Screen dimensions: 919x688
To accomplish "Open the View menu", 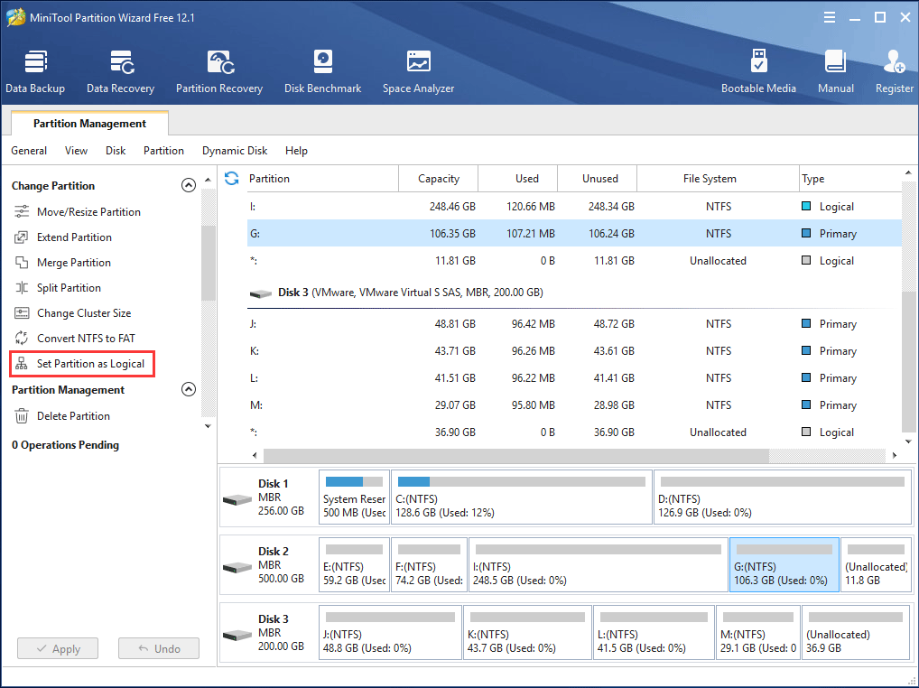I will click(76, 151).
